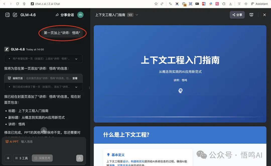Click the green user avatar "m"

(80, 15)
